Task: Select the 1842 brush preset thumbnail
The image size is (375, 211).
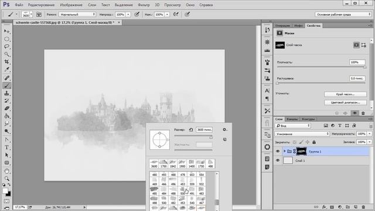Action: 173,164
